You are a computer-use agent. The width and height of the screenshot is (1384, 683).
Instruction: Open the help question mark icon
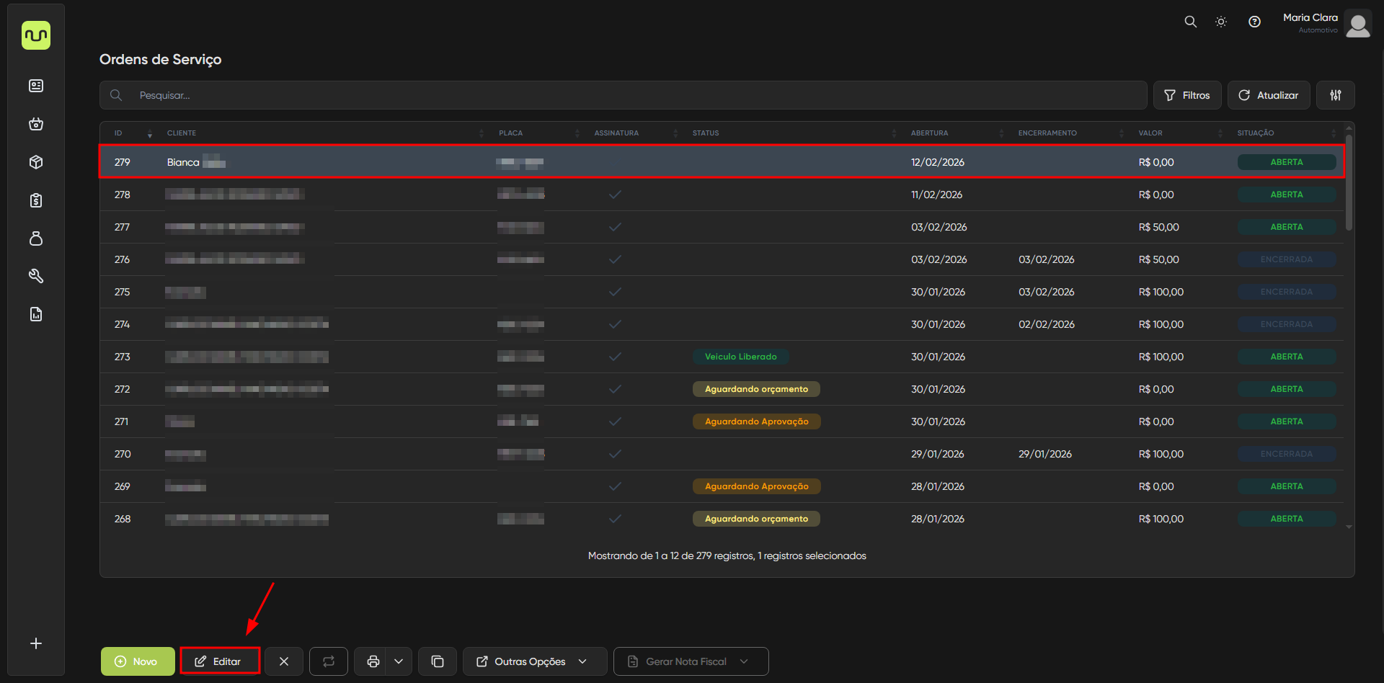tap(1254, 22)
